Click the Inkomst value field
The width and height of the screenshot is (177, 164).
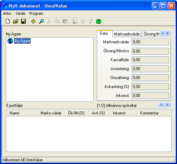click(150, 96)
